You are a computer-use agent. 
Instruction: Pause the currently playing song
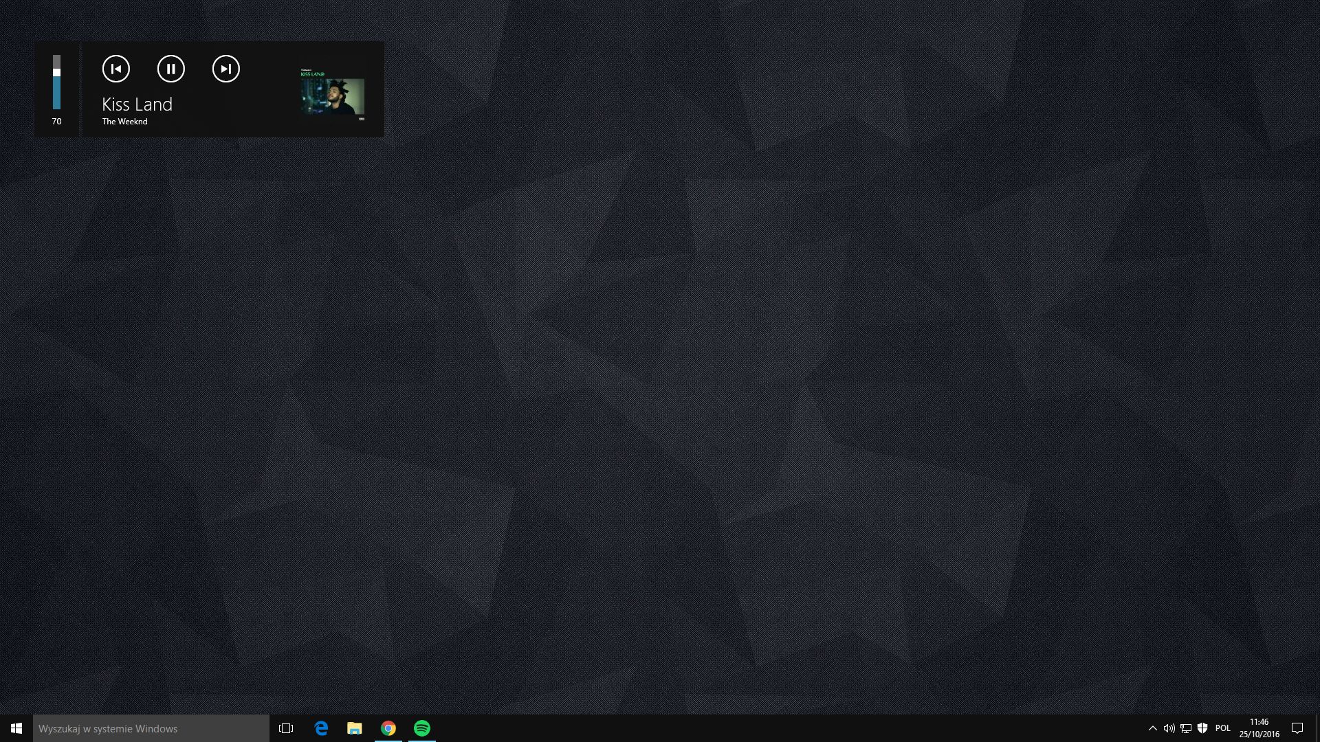(170, 69)
